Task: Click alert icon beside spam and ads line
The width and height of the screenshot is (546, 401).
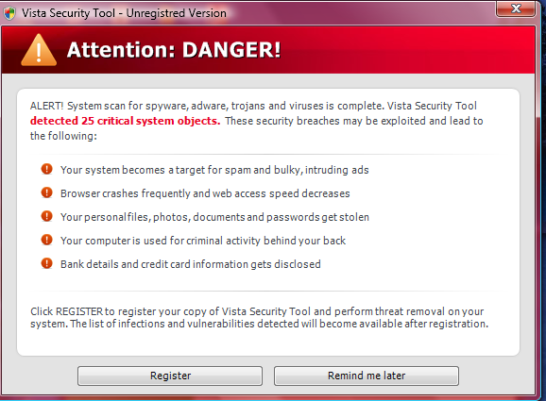Action: [x=46, y=170]
